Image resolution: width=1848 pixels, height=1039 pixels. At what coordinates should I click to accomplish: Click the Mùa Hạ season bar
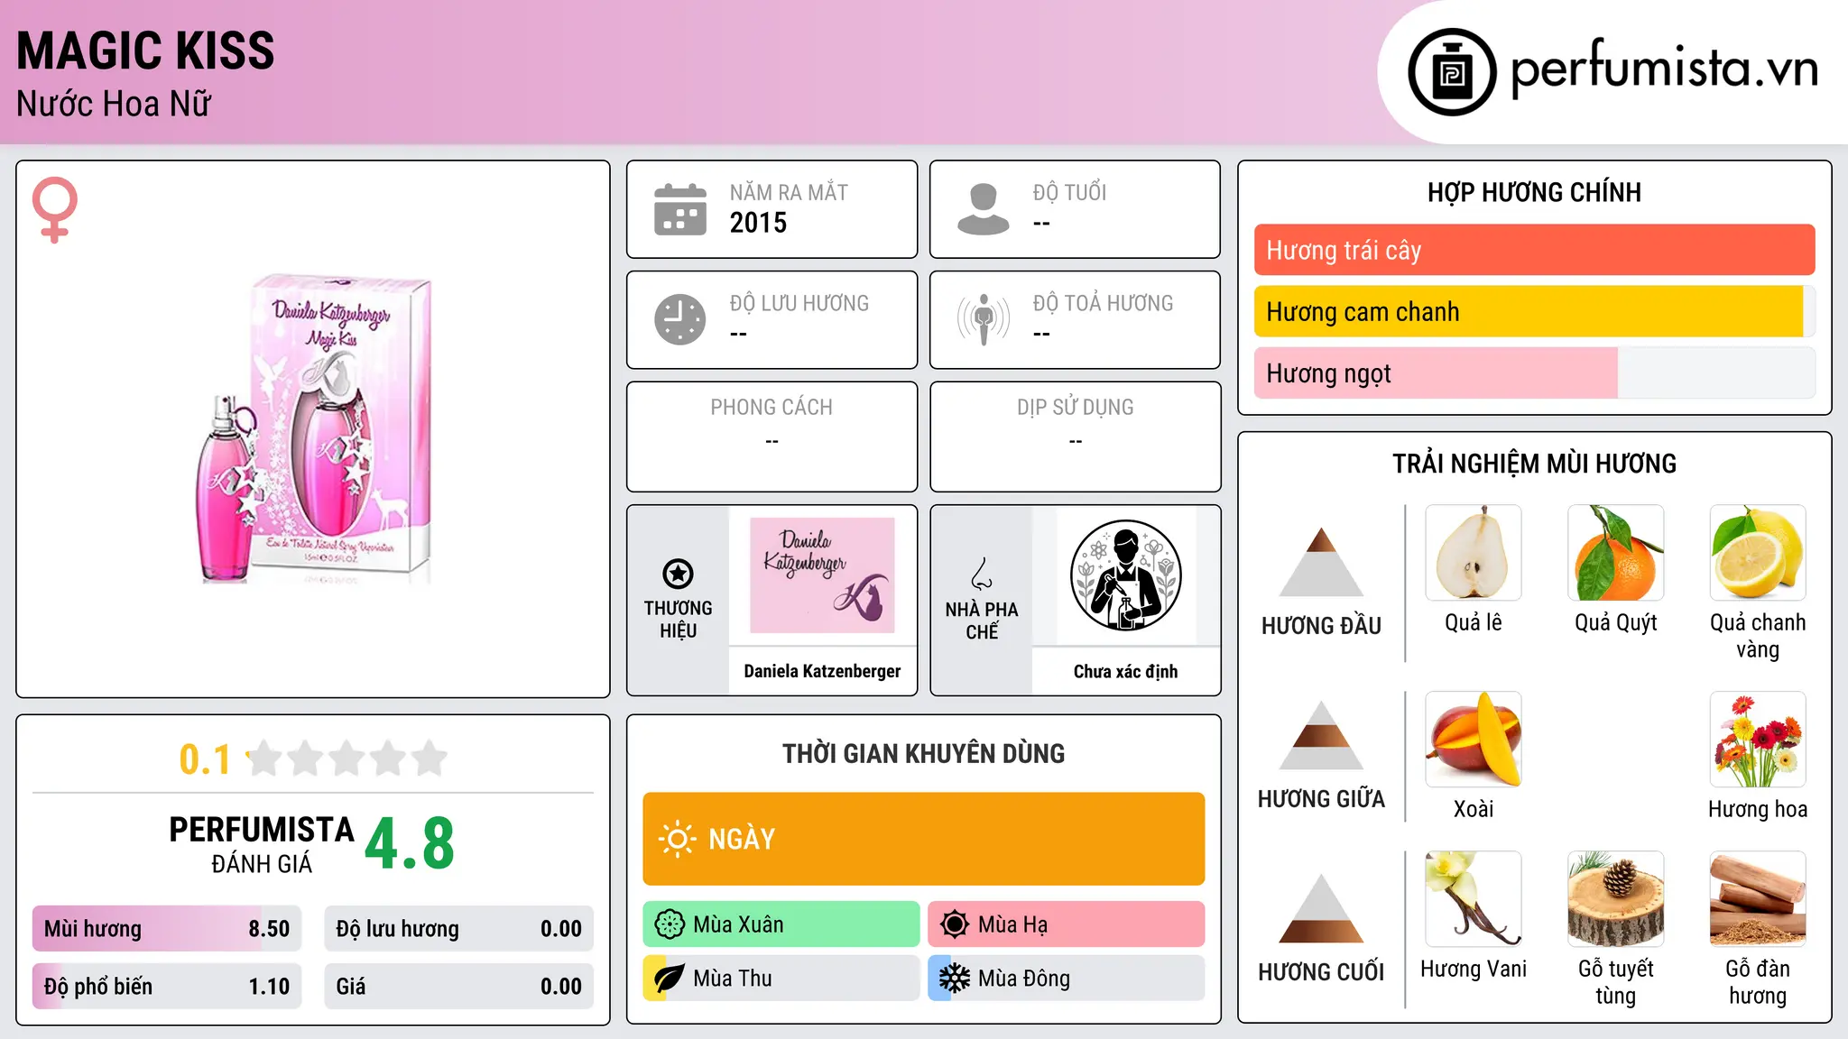tap(1067, 924)
